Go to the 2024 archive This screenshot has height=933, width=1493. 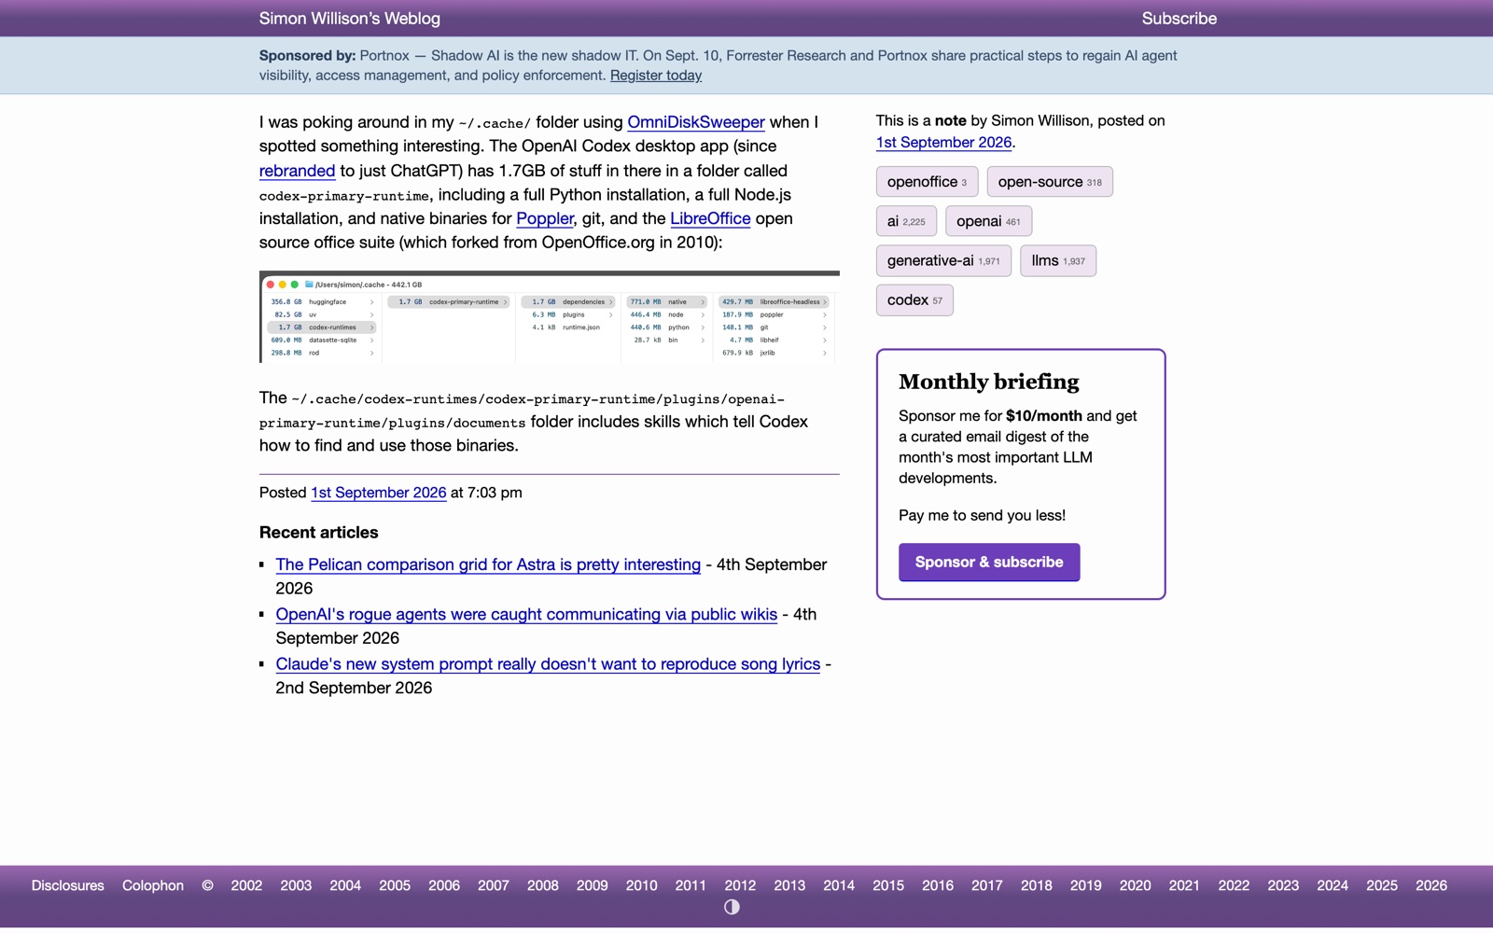pos(1333,885)
